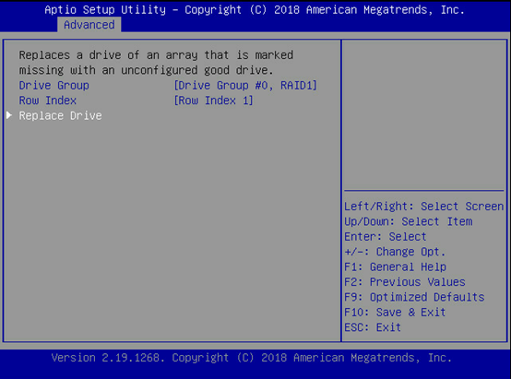Open the Drive Group setting label

pyautogui.click(x=53, y=86)
